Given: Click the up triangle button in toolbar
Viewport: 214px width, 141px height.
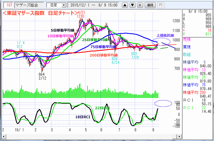Looking at the screenshot, I should click(x=125, y=5).
